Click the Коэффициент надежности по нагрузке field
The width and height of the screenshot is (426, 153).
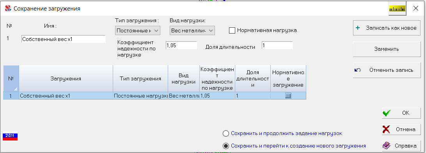[181, 46]
